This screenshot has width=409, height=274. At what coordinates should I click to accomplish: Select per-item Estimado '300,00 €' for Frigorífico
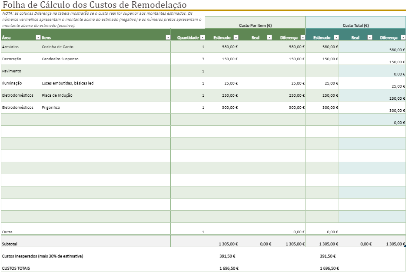230,108
